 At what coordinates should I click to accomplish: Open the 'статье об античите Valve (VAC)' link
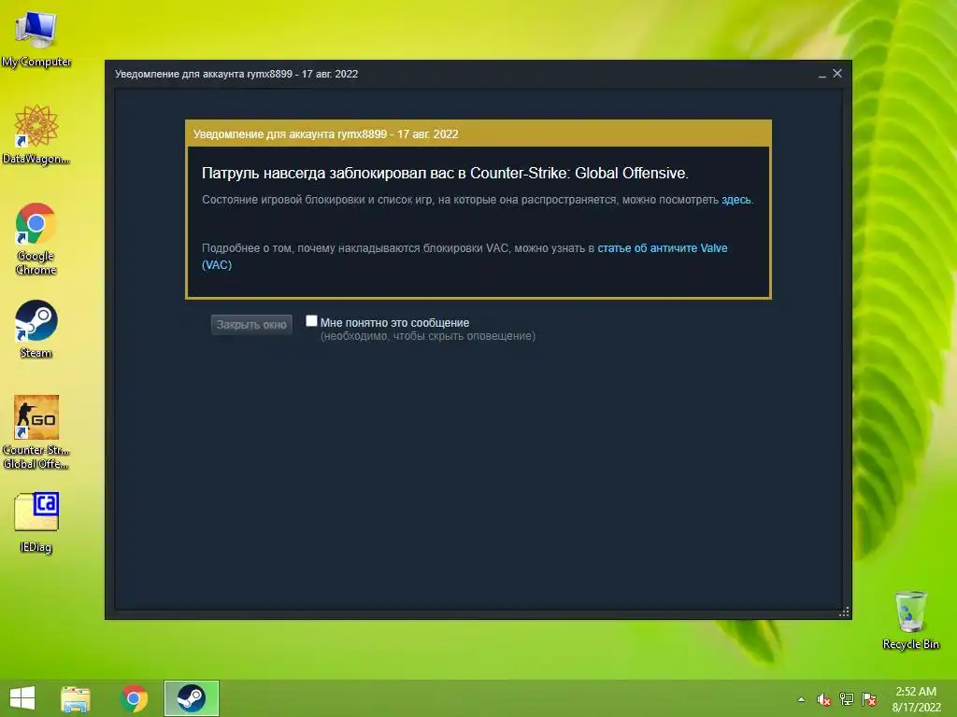[x=464, y=256]
